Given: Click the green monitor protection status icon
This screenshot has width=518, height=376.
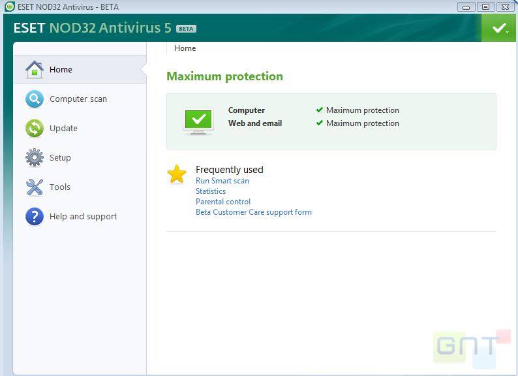Looking at the screenshot, I should point(199,121).
